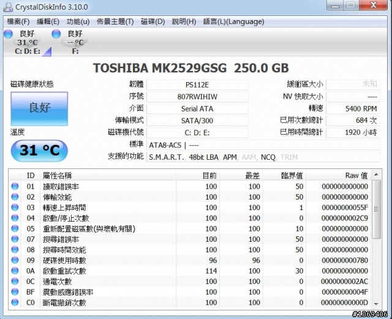Screen dimensions: 392x319
Task: Select the 硬碟使用時數 attribute name
Action: pyautogui.click(x=64, y=260)
